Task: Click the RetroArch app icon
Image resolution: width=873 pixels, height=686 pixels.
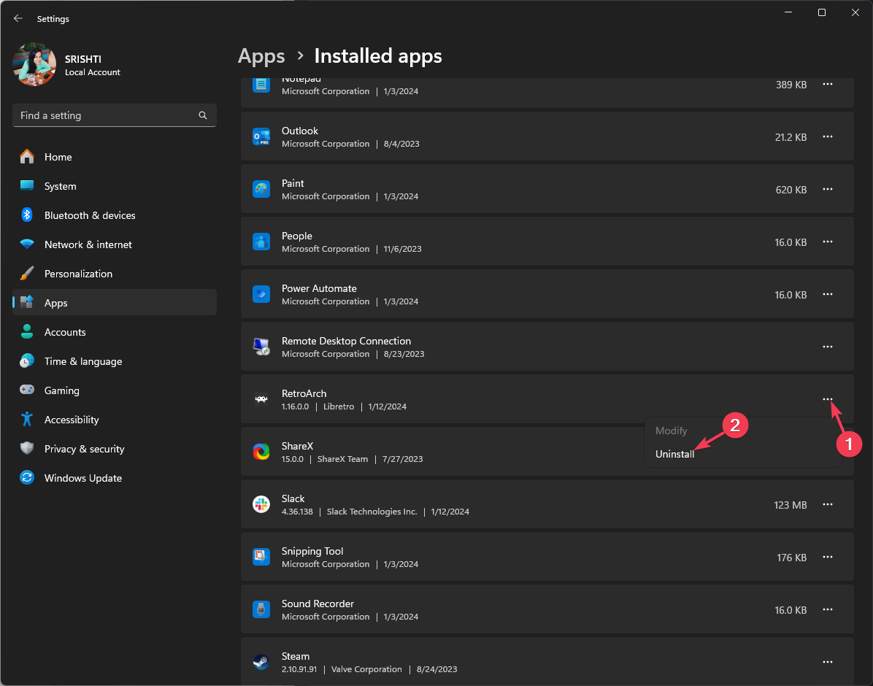Action: (x=261, y=399)
